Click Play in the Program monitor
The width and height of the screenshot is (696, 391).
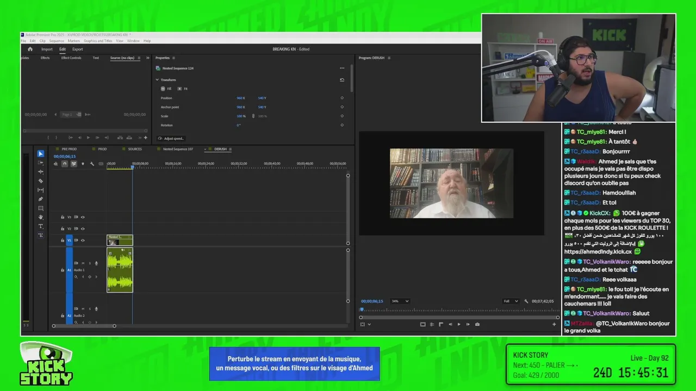459,324
